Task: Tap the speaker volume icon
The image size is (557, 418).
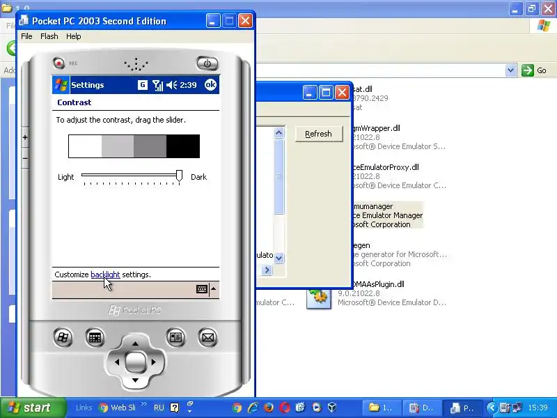Action: pos(171,85)
